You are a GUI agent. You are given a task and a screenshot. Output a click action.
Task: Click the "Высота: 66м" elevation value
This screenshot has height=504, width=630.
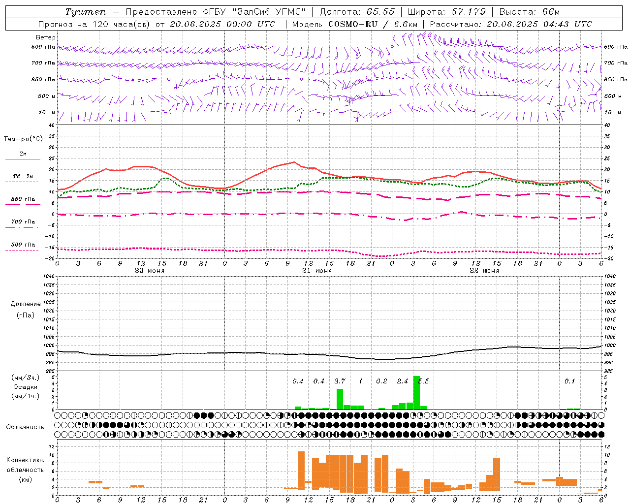pyautogui.click(x=530, y=12)
